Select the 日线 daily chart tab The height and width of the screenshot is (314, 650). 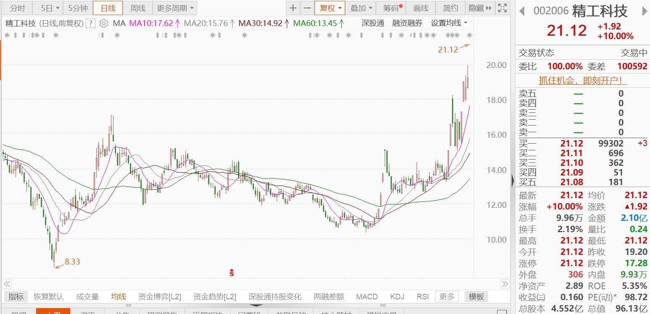click(108, 8)
